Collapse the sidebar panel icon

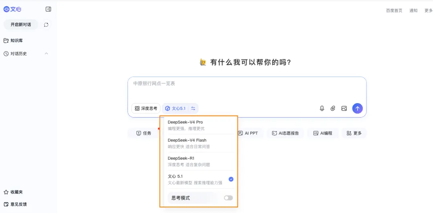pyautogui.click(x=49, y=9)
